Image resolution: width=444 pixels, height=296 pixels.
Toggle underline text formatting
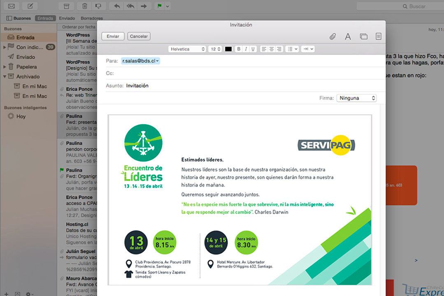point(253,49)
